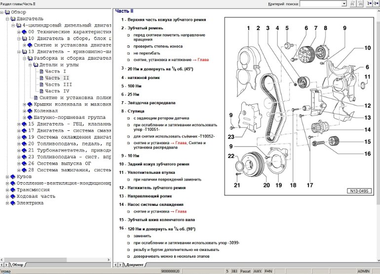Expand the 00 Технические характеристики node
Image resolution: width=380 pixels, height=274 pixels.
pyautogui.click(x=19, y=32)
